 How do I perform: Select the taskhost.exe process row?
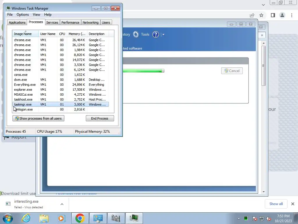pyautogui.click(x=61, y=99)
